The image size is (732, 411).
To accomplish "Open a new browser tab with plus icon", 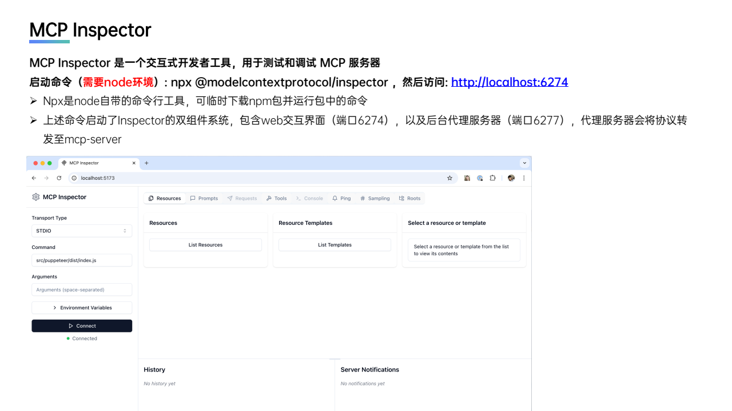I will click(x=146, y=163).
